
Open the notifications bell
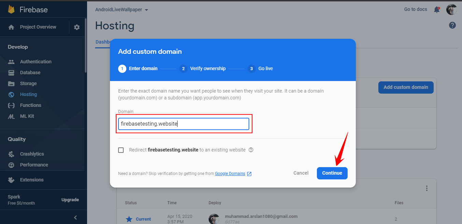coord(437,10)
